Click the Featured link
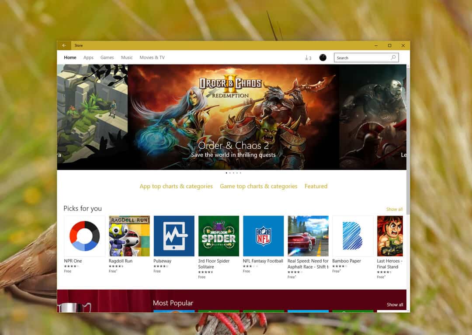 [316, 186]
